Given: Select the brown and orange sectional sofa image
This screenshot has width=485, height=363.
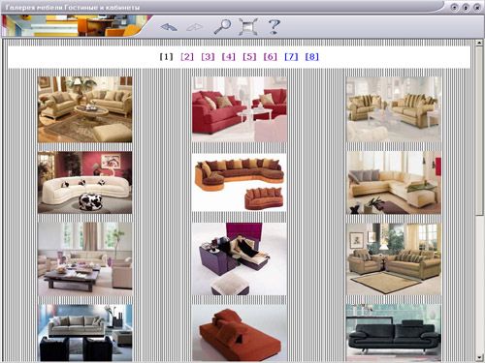Looking at the screenshot, I should click(239, 183).
